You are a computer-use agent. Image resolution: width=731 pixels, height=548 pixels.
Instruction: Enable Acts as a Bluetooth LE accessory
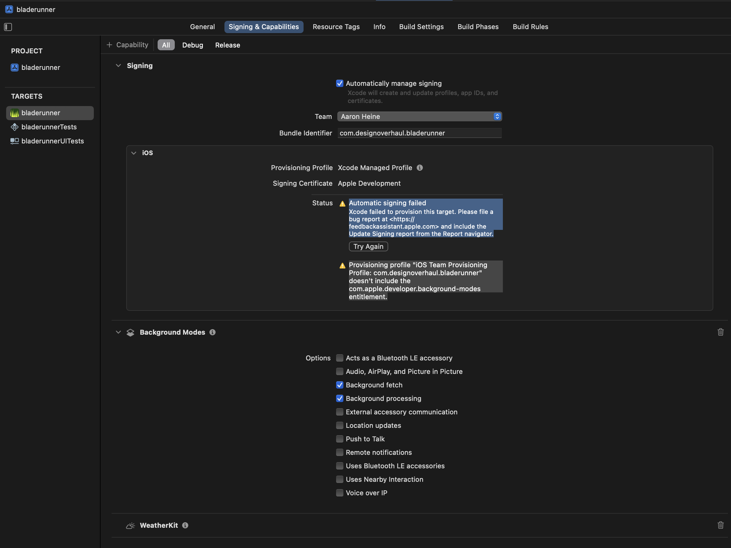340,358
